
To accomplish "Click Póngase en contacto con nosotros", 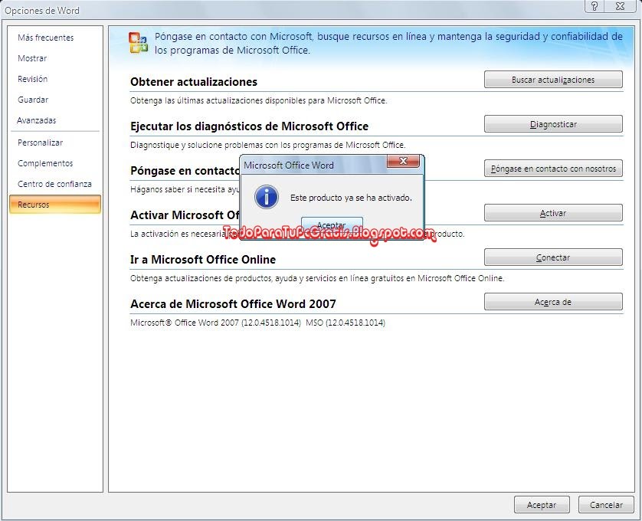I will [553, 169].
